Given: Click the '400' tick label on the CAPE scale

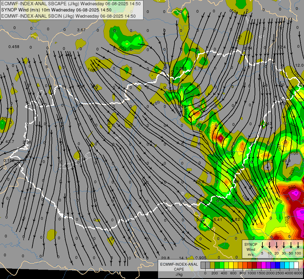Looking at the screenshot, I should click(x=224, y=273).
